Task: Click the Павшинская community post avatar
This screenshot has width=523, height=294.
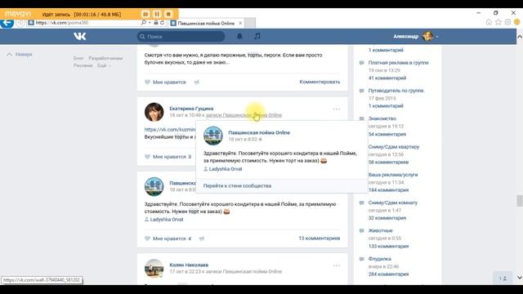Action: click(154, 187)
